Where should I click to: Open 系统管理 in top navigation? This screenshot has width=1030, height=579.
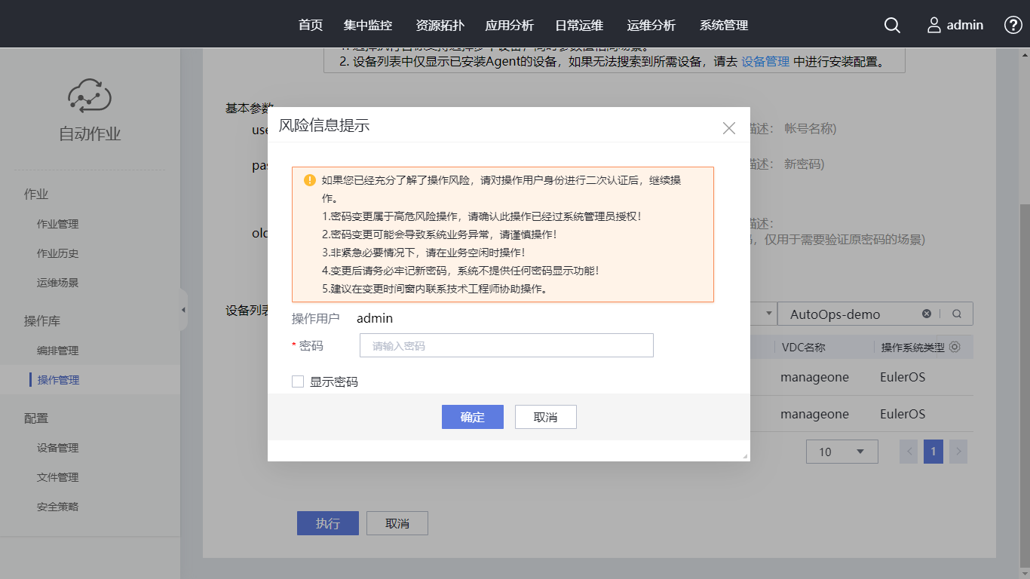click(723, 25)
